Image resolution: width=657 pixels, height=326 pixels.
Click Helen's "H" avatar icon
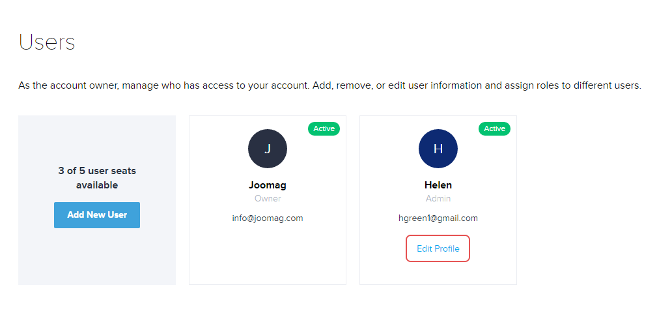tap(438, 149)
